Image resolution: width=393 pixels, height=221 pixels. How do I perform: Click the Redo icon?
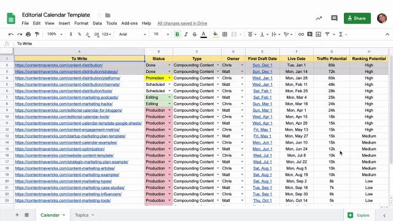tap(20, 34)
